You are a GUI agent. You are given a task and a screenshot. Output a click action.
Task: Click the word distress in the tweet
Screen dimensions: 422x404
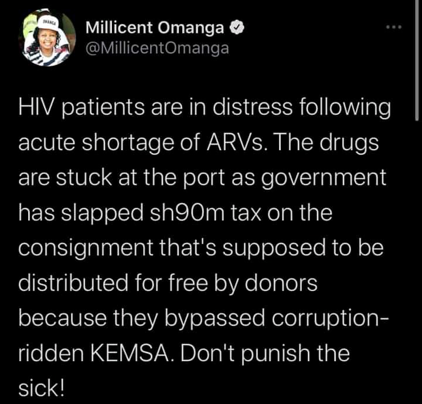point(253,107)
